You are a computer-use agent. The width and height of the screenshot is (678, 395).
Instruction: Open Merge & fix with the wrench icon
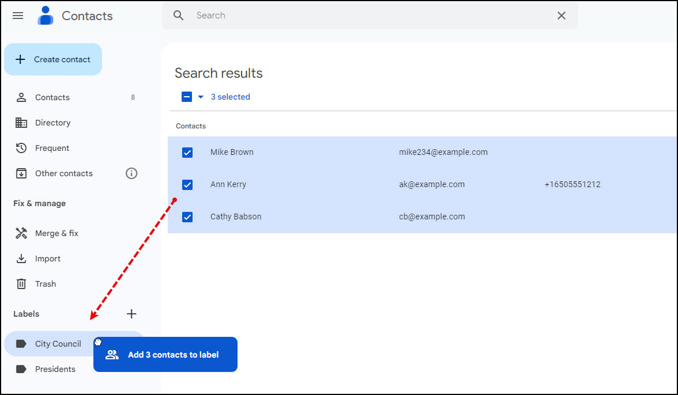[x=21, y=233]
